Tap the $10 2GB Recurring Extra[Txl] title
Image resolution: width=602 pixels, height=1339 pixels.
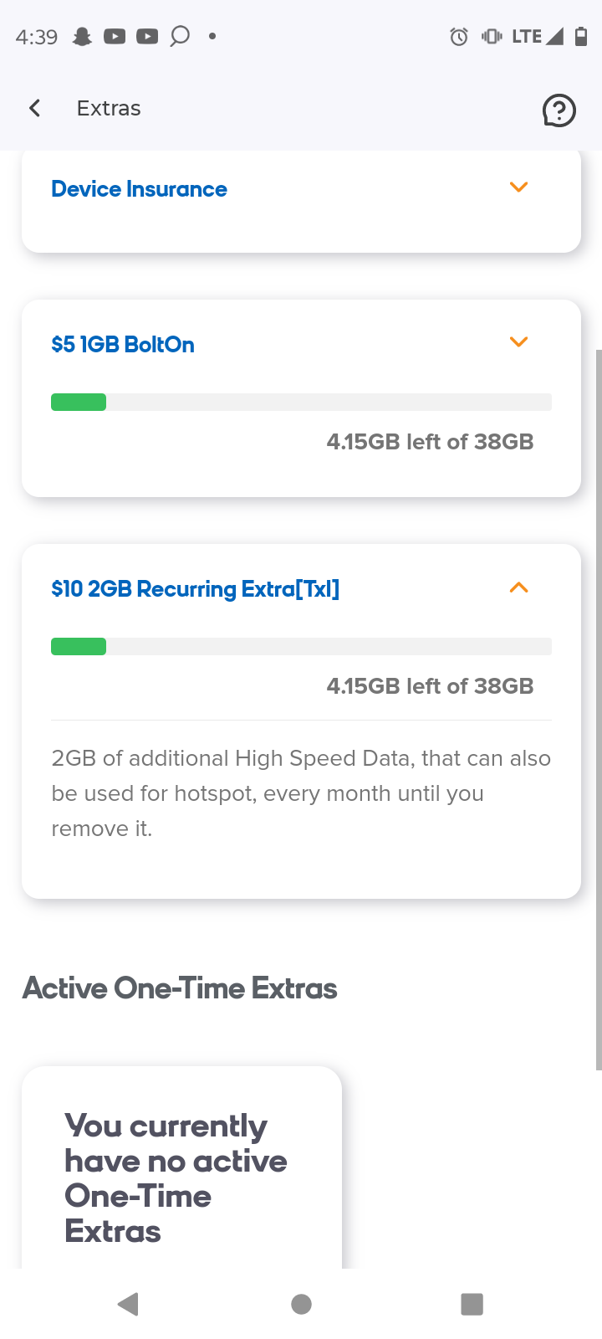tap(196, 589)
